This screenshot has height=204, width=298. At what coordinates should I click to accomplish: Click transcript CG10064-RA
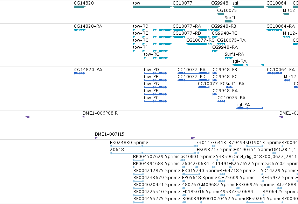tap(274, 30)
